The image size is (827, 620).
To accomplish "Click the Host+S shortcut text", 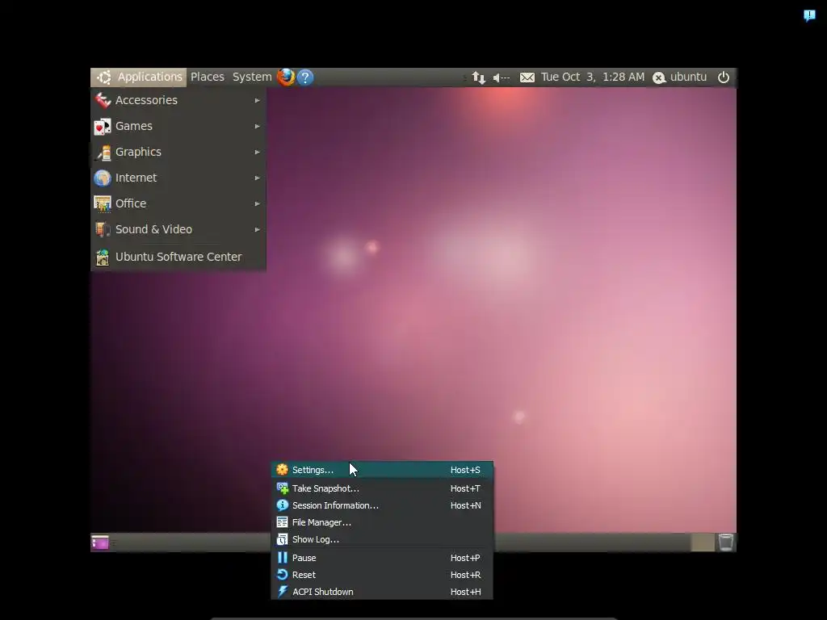I will coord(465,470).
